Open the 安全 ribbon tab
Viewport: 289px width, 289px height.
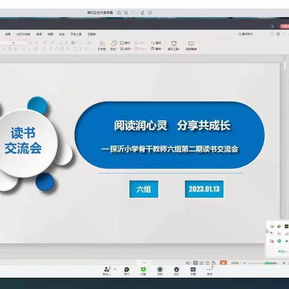[62, 34]
